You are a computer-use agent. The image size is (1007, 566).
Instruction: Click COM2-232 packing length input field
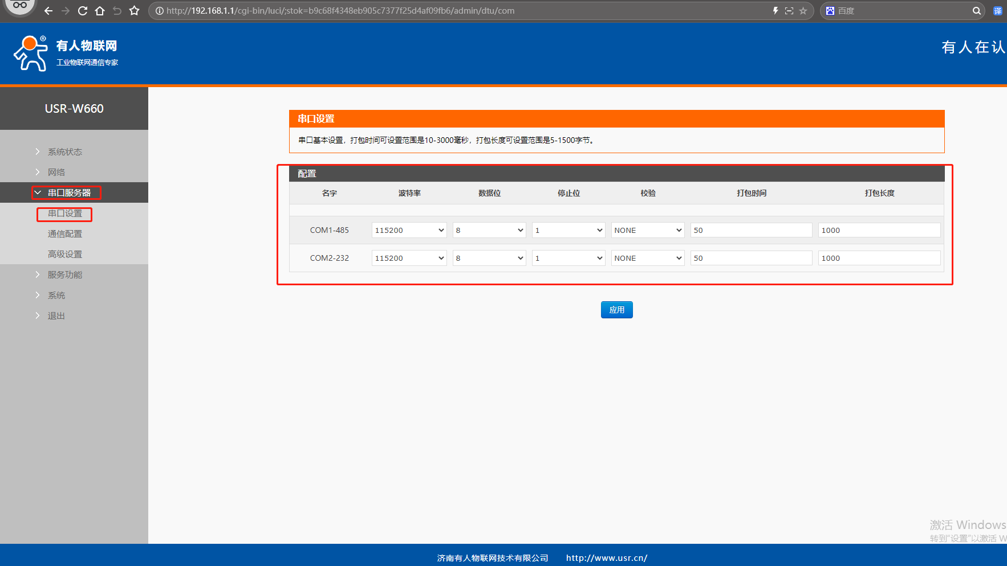coord(879,258)
